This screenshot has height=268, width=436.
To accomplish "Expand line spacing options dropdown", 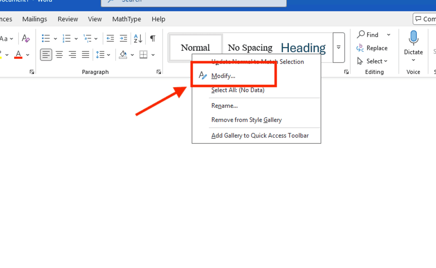I will click(x=108, y=55).
